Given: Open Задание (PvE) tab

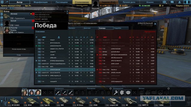Looking at the screenshot, I should tap(108, 2).
